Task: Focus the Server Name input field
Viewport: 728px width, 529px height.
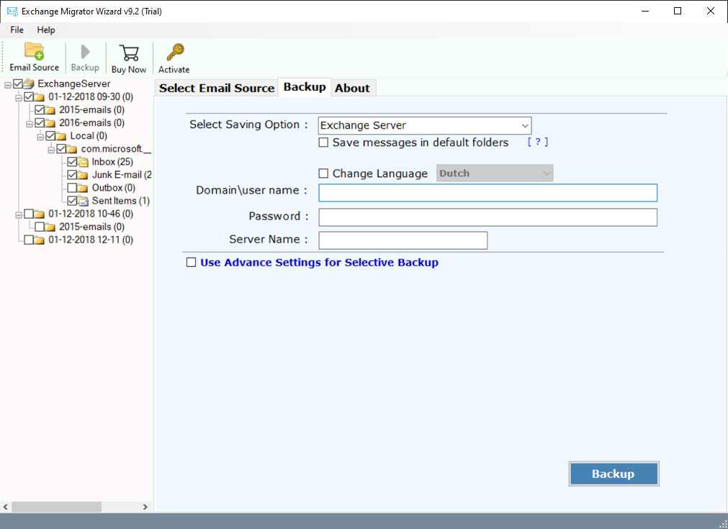Action: tap(403, 240)
